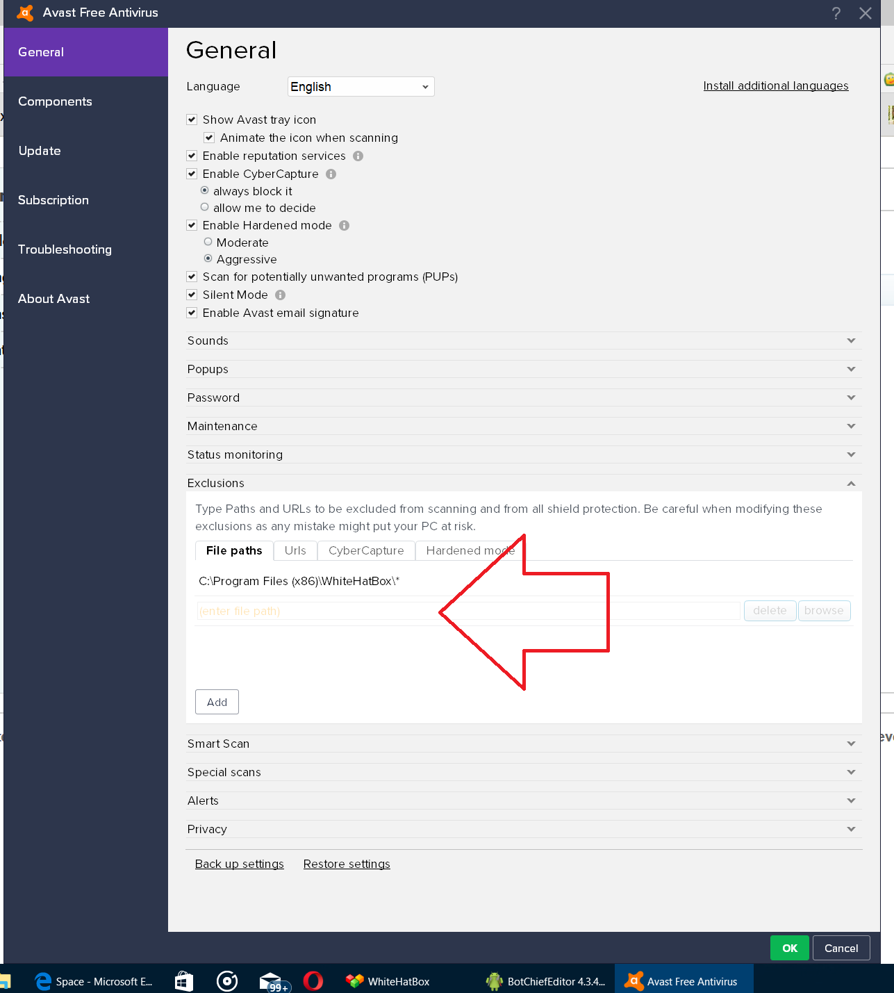Expand the Sounds section

pos(522,340)
